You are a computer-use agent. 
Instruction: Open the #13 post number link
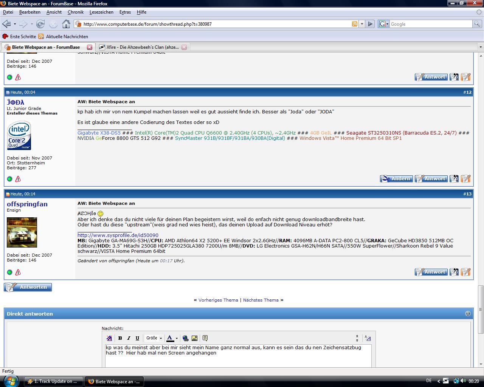coord(467,194)
